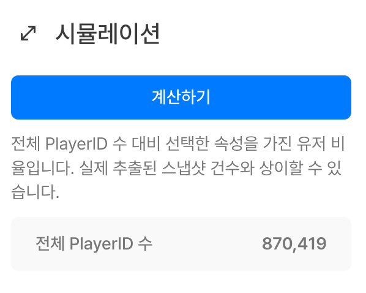366x293 pixels.
Task: Click the number shown right of 전체 PlayerID 수
Action: coord(294,244)
